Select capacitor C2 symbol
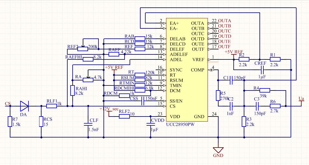Screen dimensions: 309x165 pyautogui.click(x=231, y=106)
